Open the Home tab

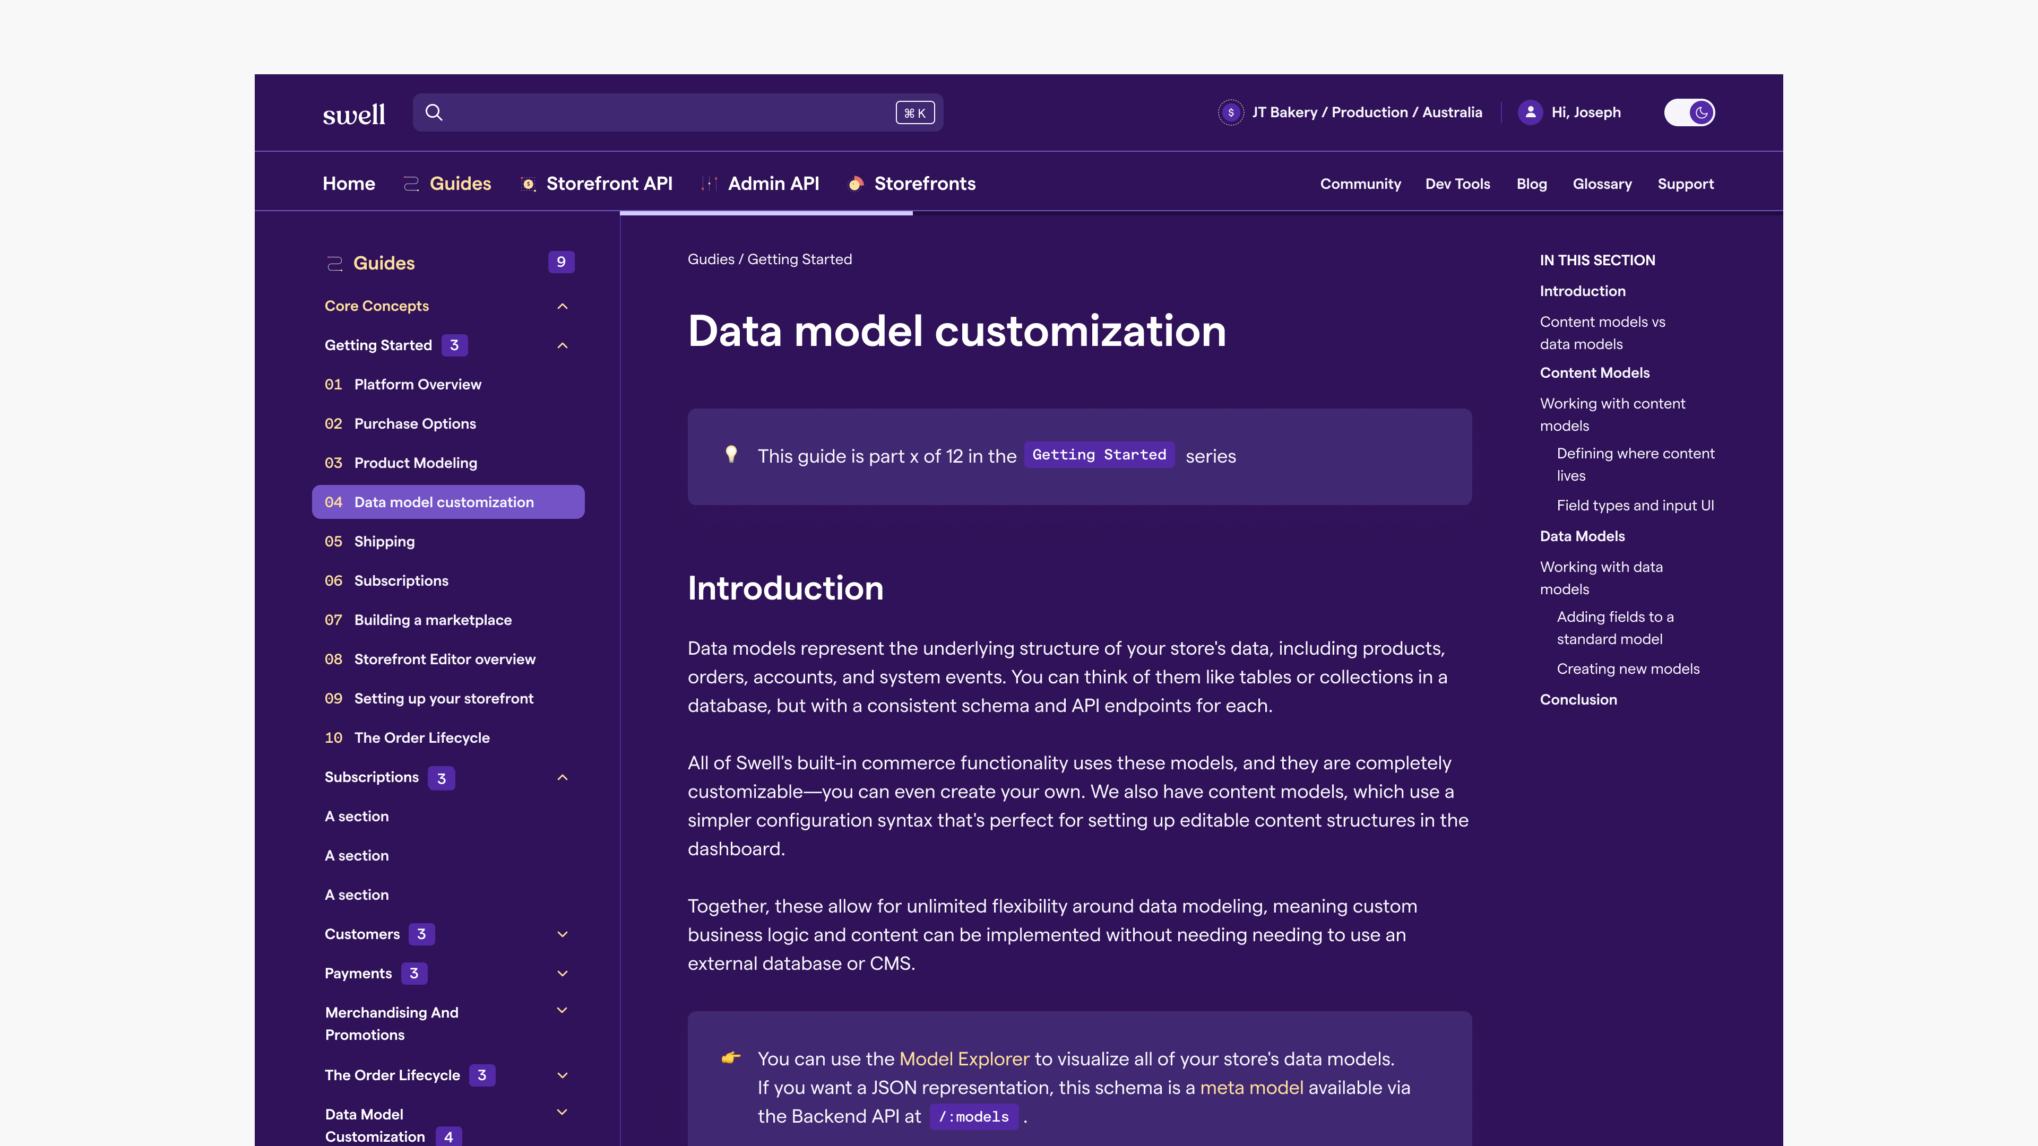point(349,184)
